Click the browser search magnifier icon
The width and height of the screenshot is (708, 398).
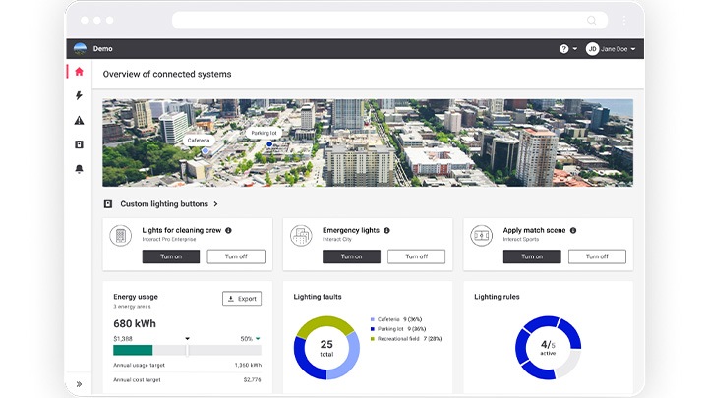(x=592, y=21)
